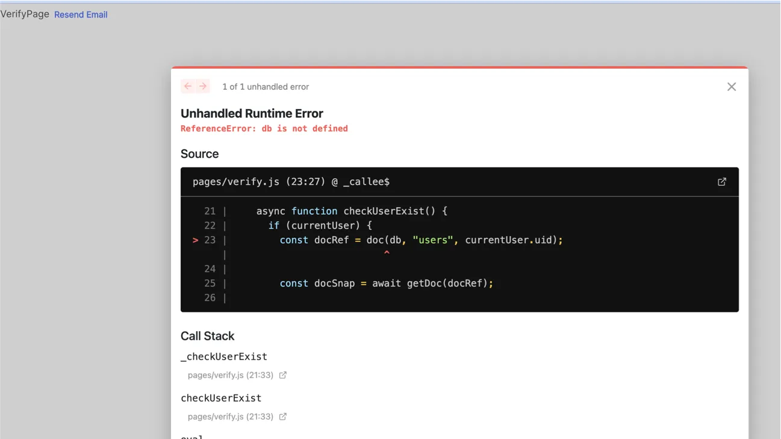Viewport: 781px width, 439px height.
Task: Click the VerifyPage heading text
Action: click(25, 13)
